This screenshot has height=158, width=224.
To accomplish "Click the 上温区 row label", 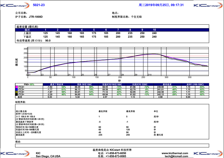I will click(x=27, y=33).
